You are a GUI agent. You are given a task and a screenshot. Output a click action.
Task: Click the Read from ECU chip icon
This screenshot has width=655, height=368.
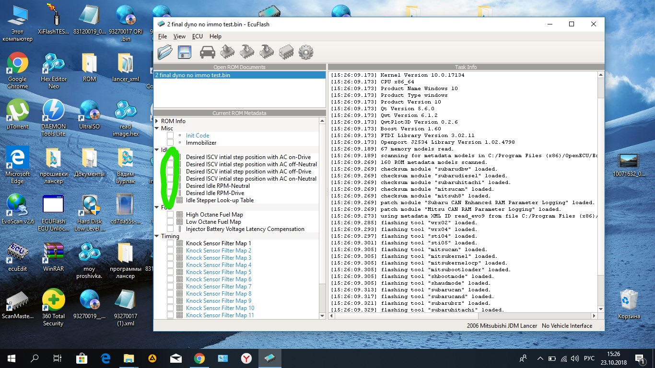click(227, 52)
